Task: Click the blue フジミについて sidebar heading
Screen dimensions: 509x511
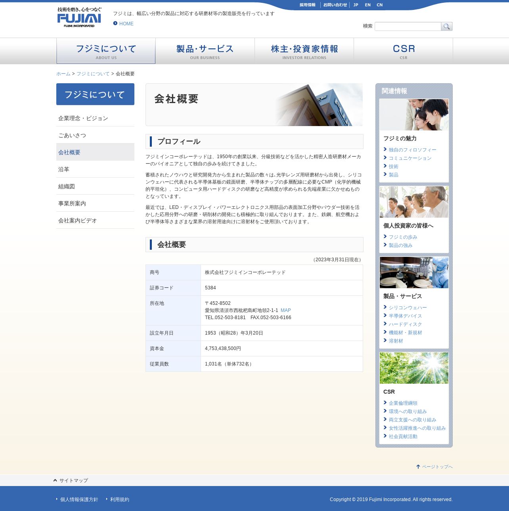Action: point(95,94)
